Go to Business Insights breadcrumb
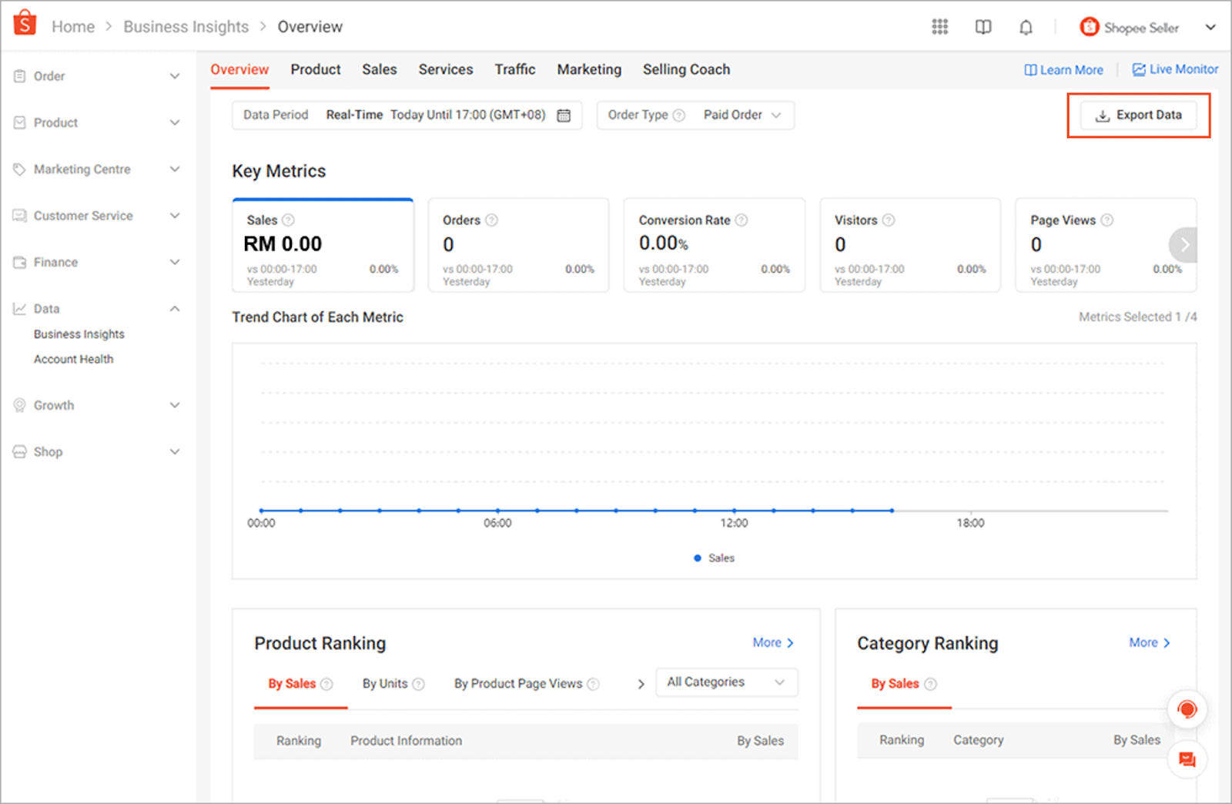Screen dimensions: 1232x804 click(x=186, y=27)
